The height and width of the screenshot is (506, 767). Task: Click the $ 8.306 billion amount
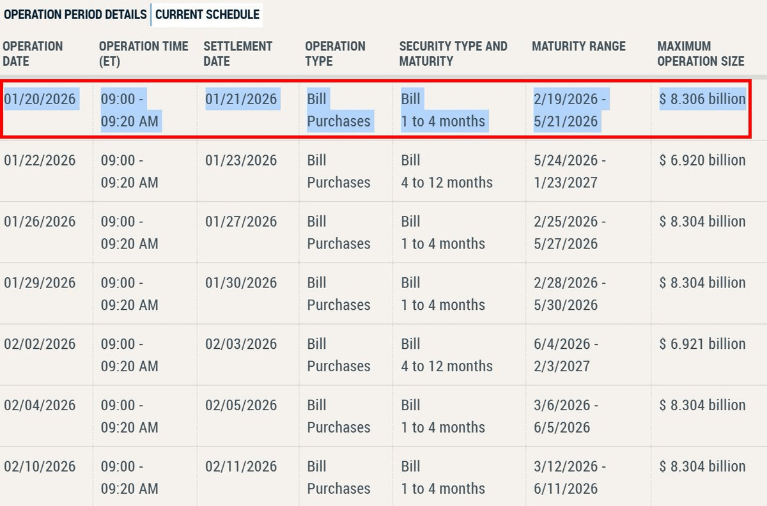[702, 99]
